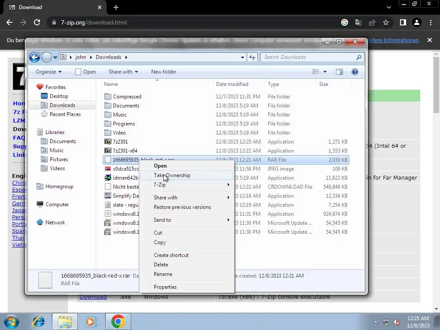Open Videos library in sidebar
The height and width of the screenshot is (330, 440).
[x=57, y=168]
